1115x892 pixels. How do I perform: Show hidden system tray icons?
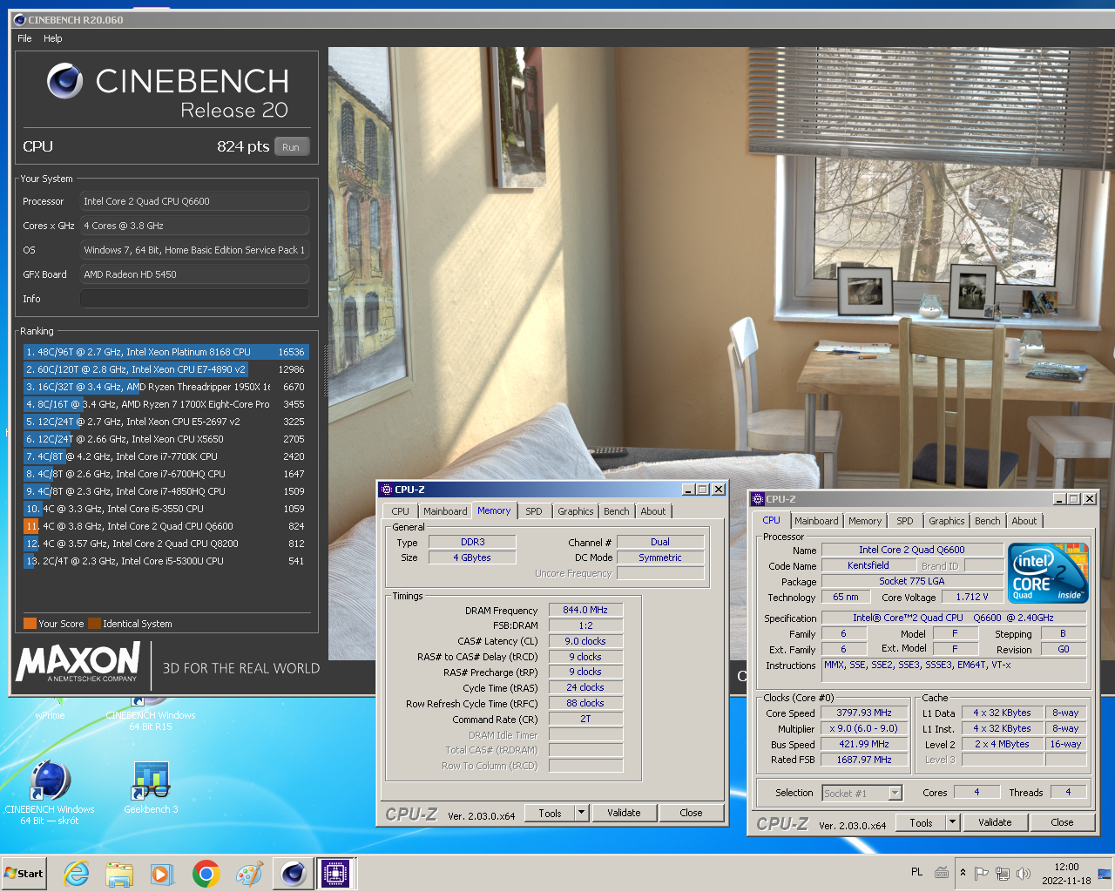tap(963, 873)
